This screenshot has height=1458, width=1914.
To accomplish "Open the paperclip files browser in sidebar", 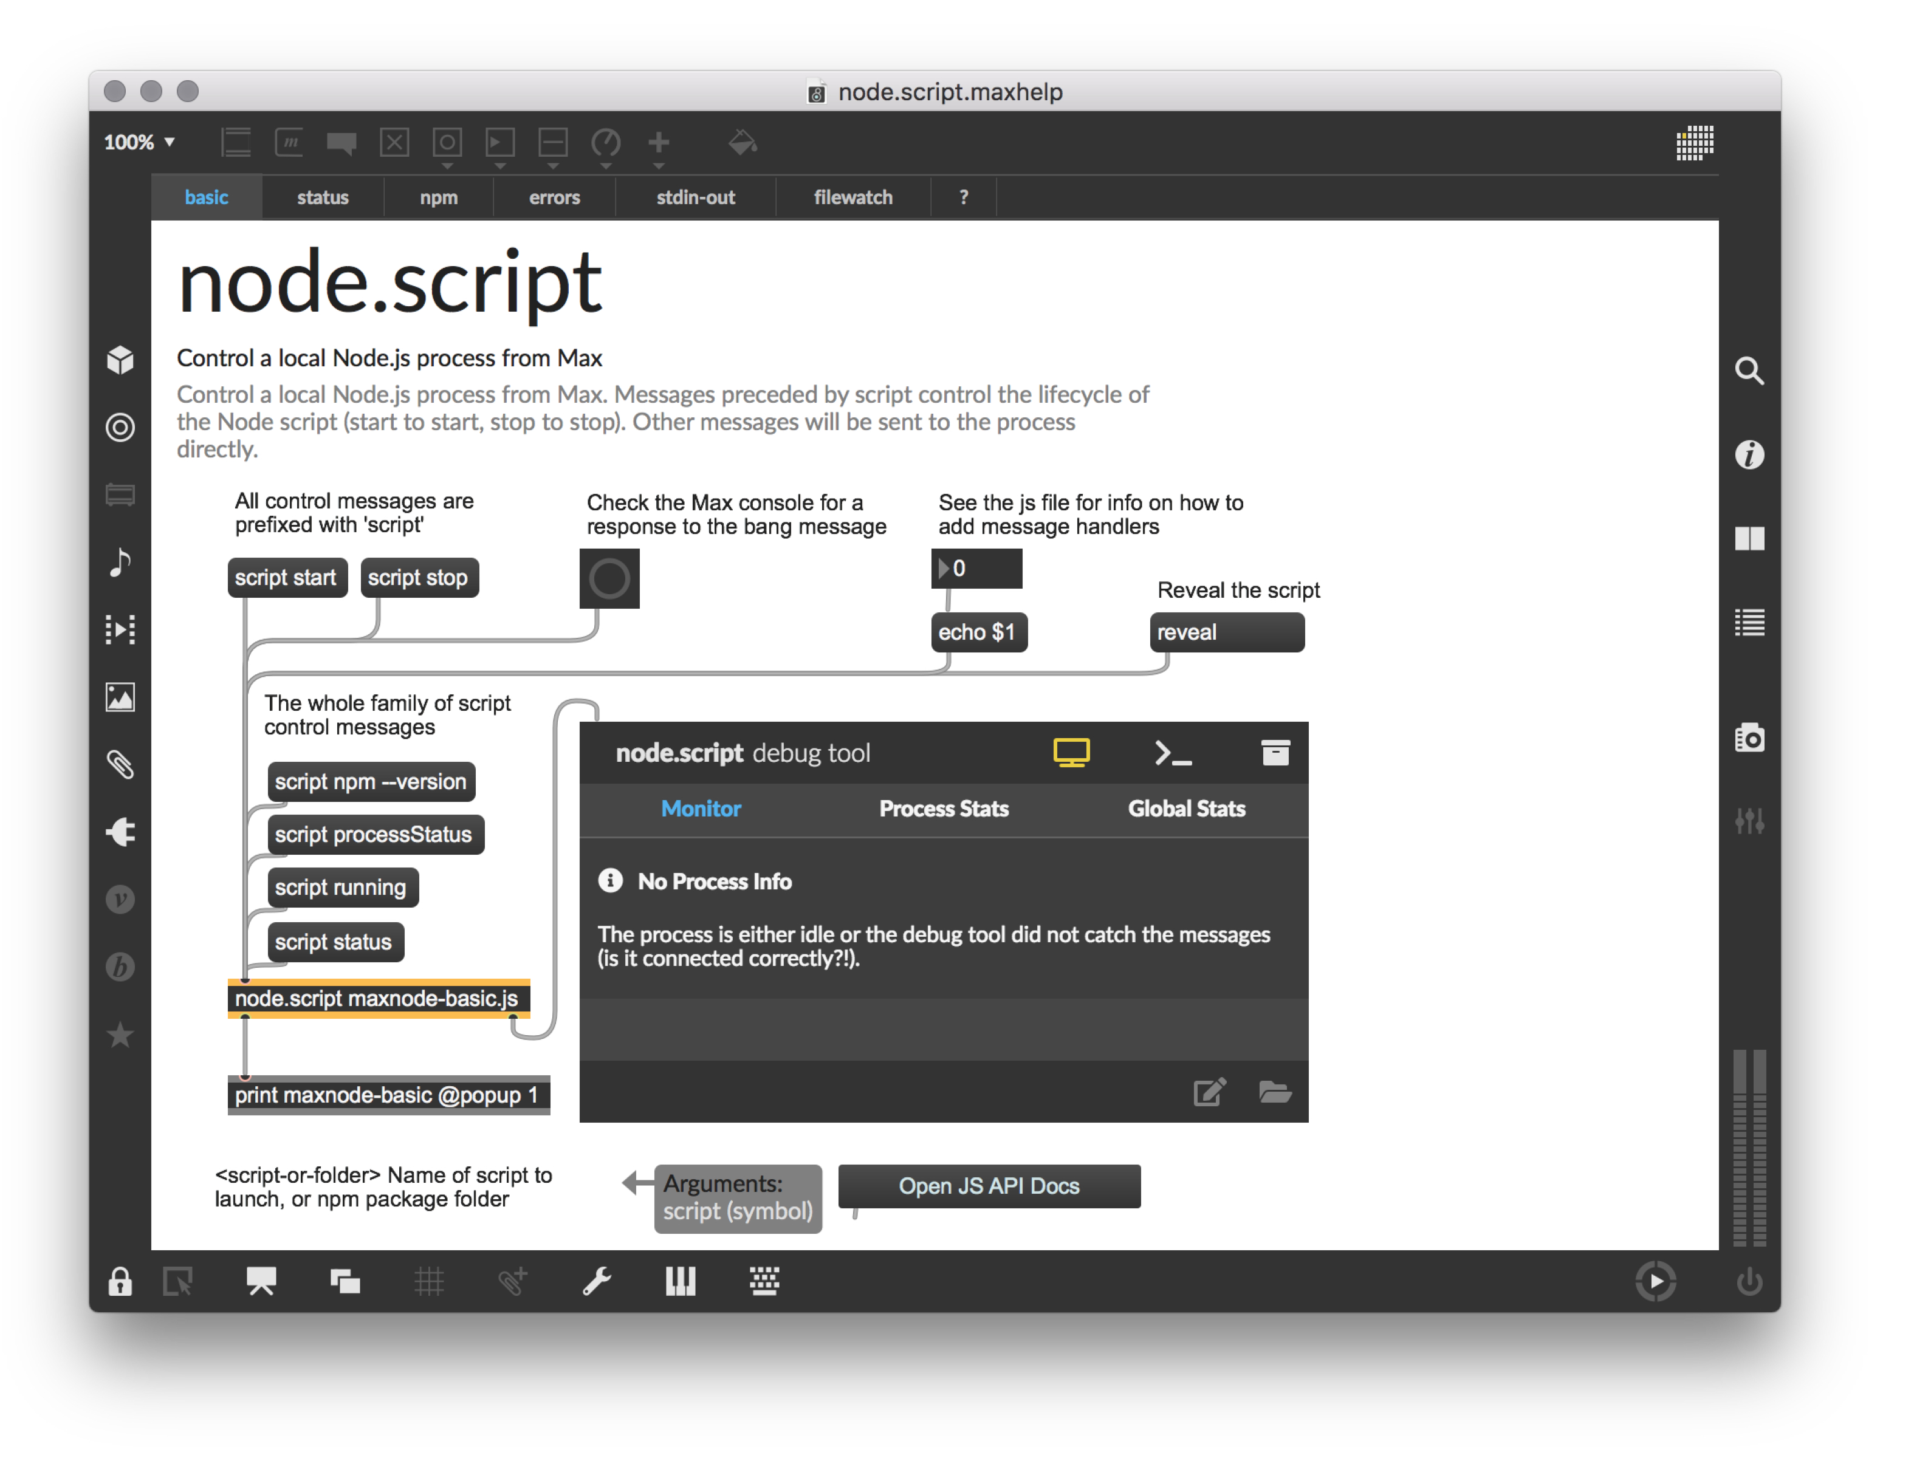I will point(121,765).
